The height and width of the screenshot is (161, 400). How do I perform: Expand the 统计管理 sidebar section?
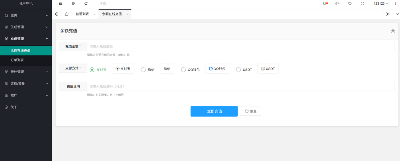[x=26, y=72]
